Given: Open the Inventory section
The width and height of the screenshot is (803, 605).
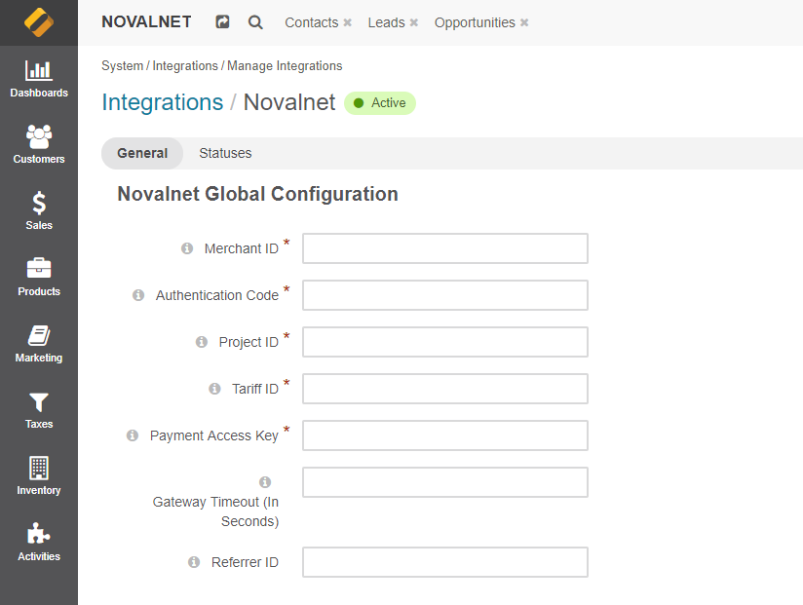Looking at the screenshot, I should 38,475.
